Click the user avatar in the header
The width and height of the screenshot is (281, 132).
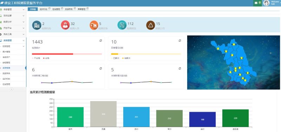tap(266, 3)
